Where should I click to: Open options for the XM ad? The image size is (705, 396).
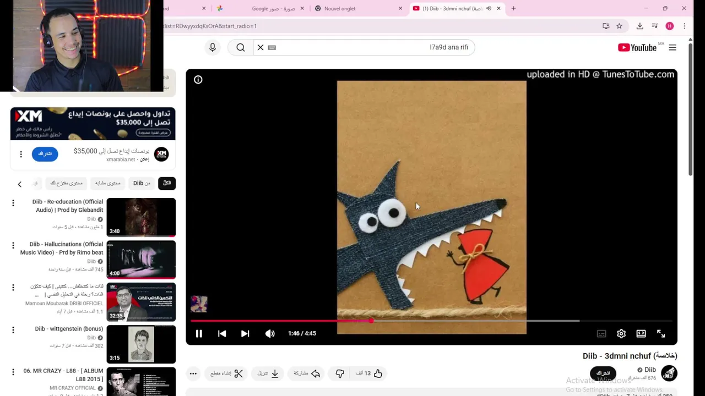pos(21,155)
